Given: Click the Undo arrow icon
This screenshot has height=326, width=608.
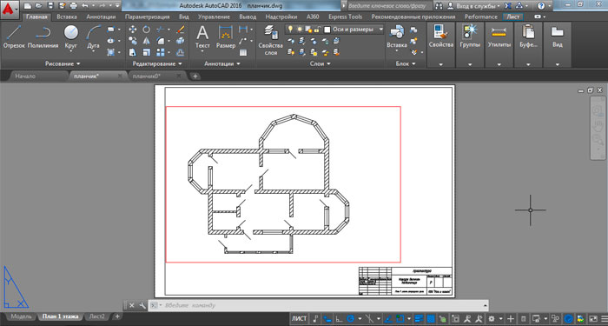Looking at the screenshot, I should (85, 6).
